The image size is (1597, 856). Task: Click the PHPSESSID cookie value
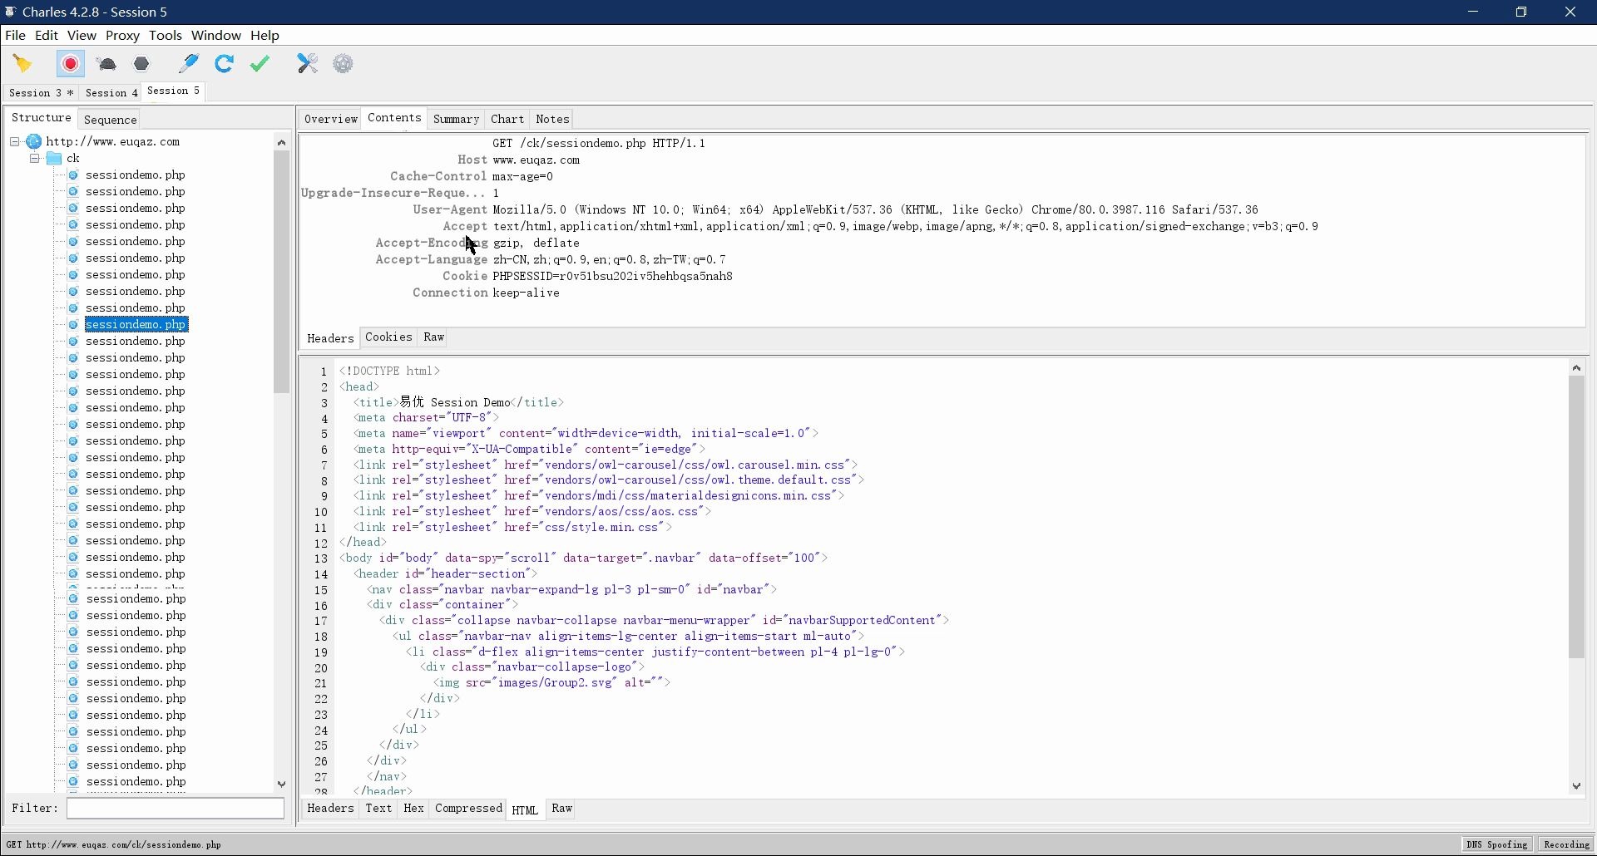coord(612,276)
